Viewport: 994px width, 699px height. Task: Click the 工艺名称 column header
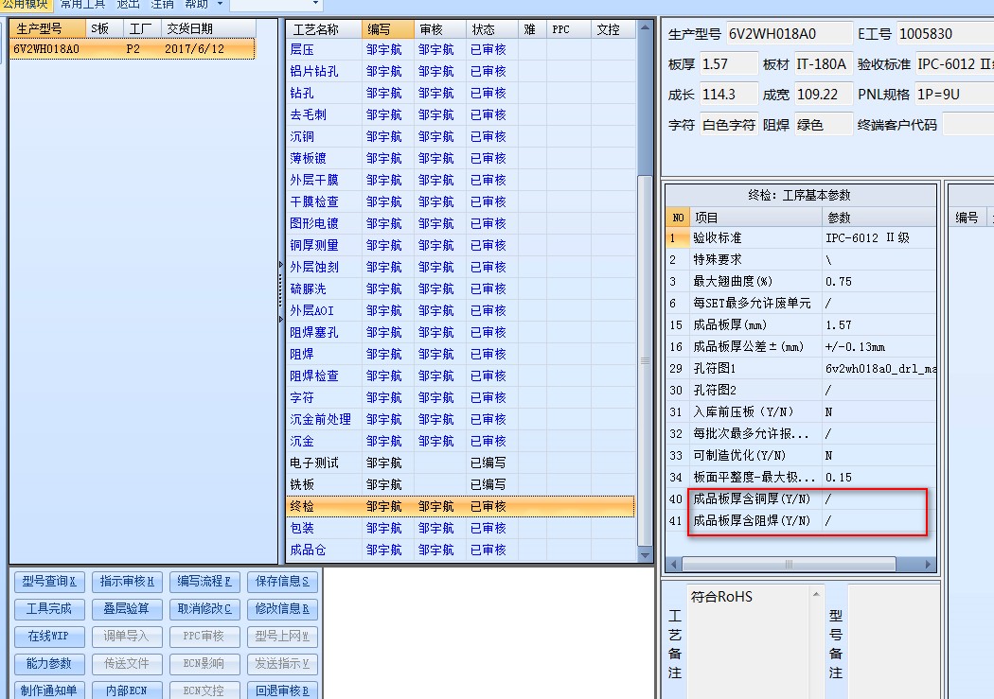tap(324, 29)
